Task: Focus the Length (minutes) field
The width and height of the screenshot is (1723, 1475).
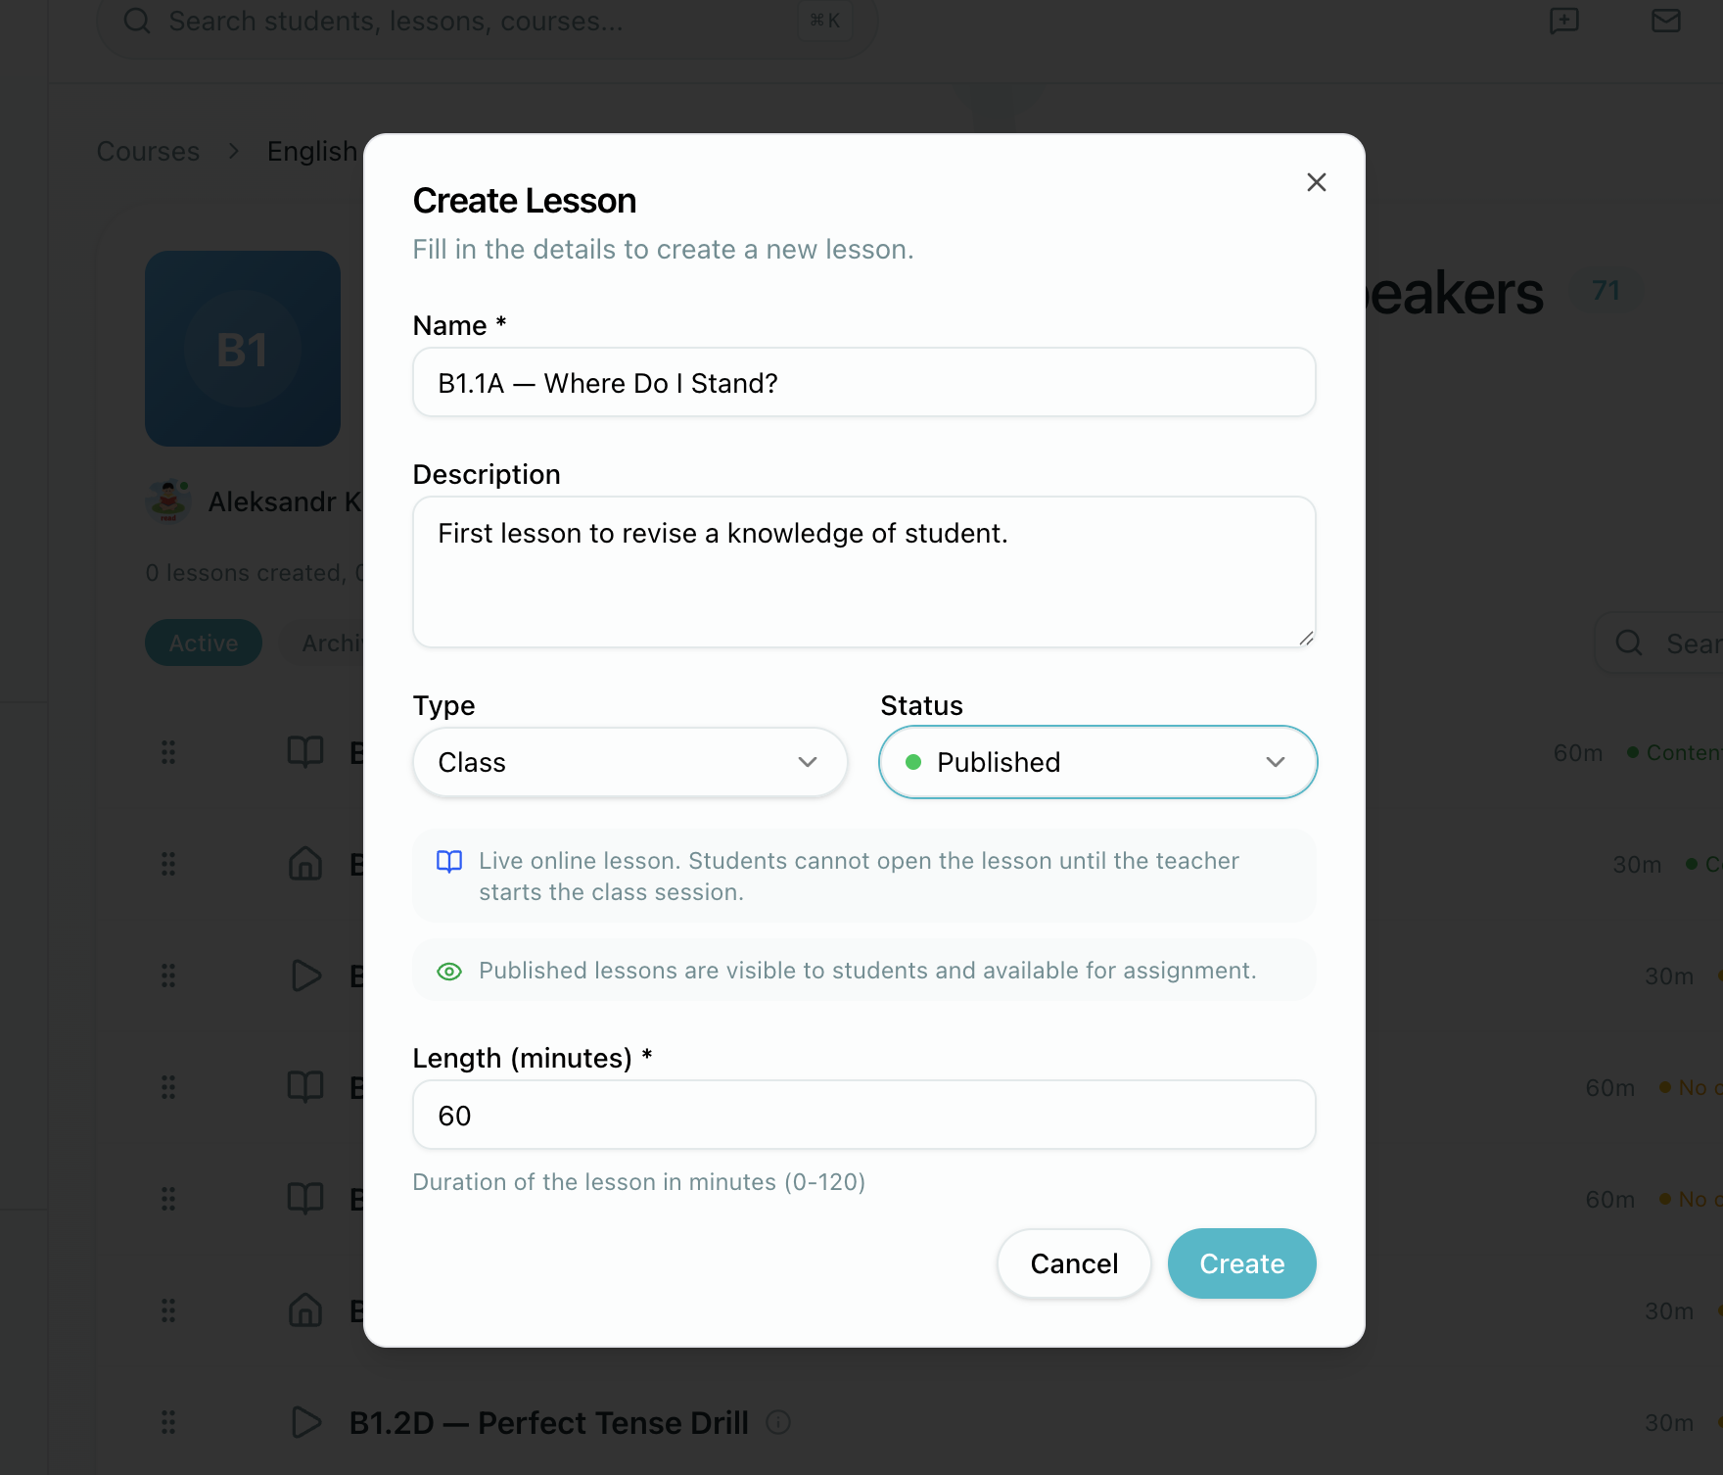Action: click(x=863, y=1116)
